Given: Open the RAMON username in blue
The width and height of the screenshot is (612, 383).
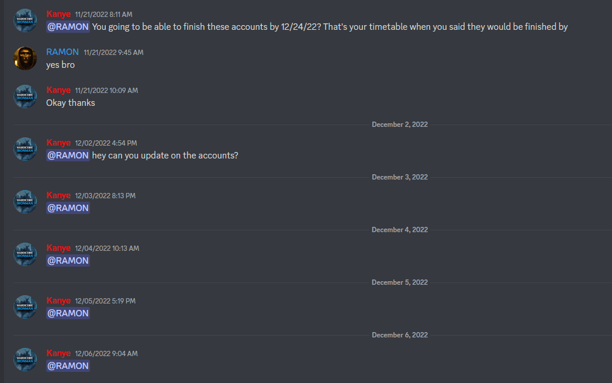Looking at the screenshot, I should tap(63, 52).
